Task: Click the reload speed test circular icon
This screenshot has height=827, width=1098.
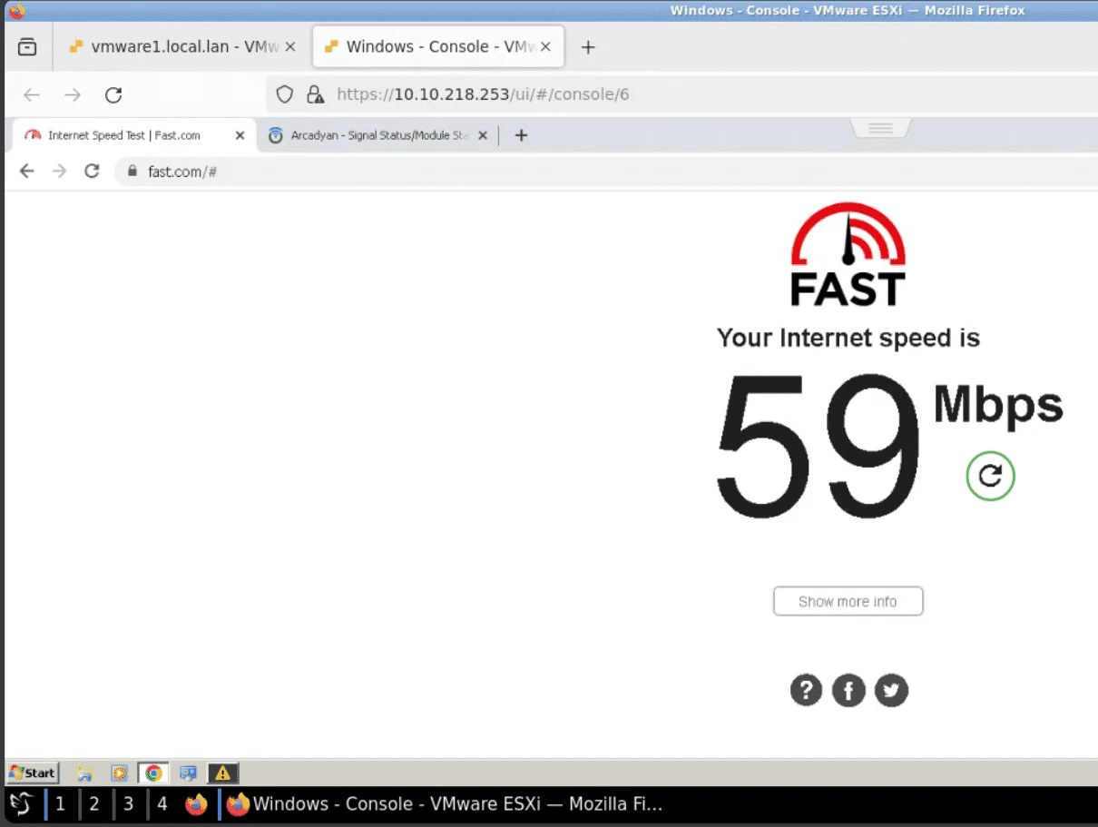Action: pyautogui.click(x=990, y=476)
